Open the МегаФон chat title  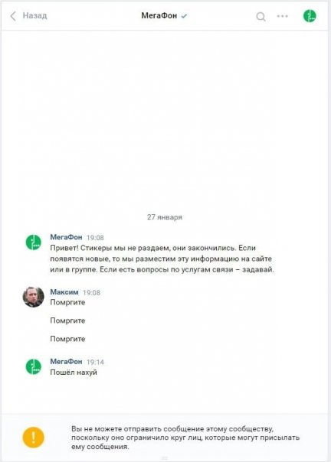[x=159, y=15]
